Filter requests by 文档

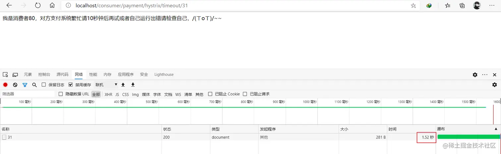tap(168, 94)
